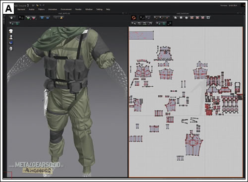Click the Simulate down-arrow icon in 3D toolbar
The height and width of the screenshot is (182, 248).
click(x=11, y=18)
